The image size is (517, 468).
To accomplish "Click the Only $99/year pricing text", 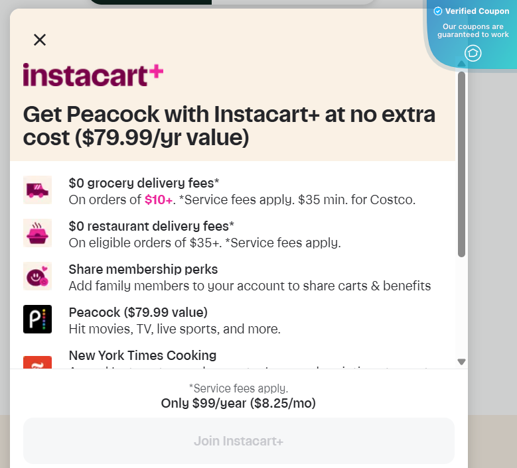I will pyautogui.click(x=238, y=403).
